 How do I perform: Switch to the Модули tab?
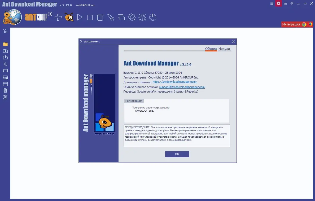pos(224,49)
